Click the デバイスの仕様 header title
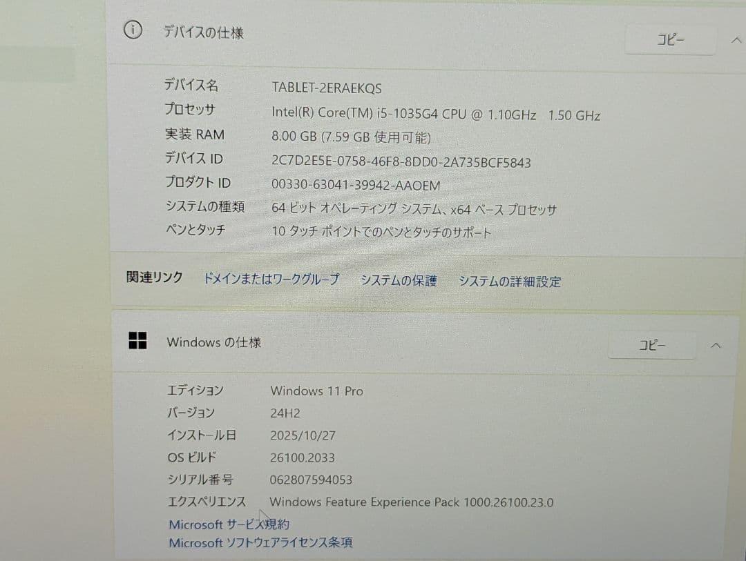This screenshot has width=746, height=561. [x=204, y=32]
